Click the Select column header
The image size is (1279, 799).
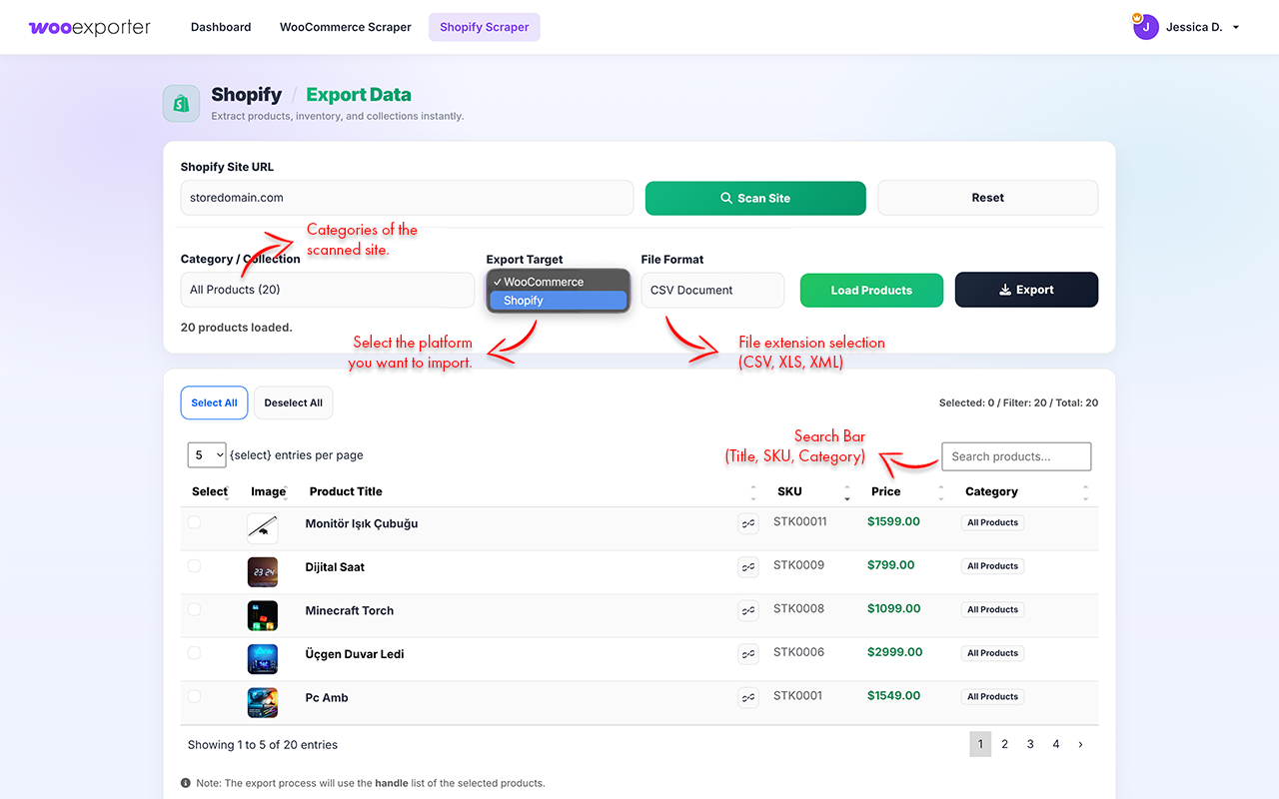pos(210,491)
